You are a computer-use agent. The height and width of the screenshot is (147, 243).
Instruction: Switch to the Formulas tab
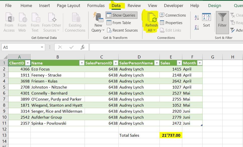pyautogui.click(x=96, y=6)
